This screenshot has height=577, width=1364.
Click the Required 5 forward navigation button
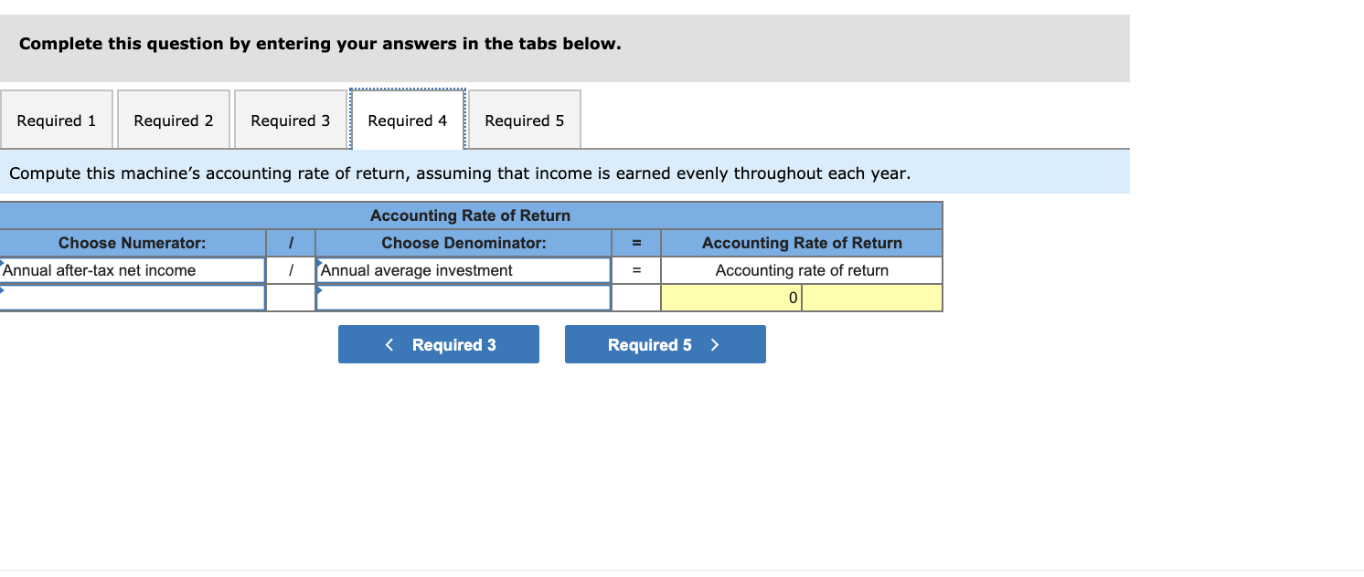(665, 344)
